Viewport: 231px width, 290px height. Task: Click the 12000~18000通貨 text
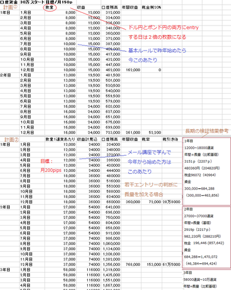point(199,148)
